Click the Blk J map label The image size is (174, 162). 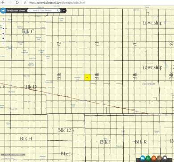click(105, 142)
